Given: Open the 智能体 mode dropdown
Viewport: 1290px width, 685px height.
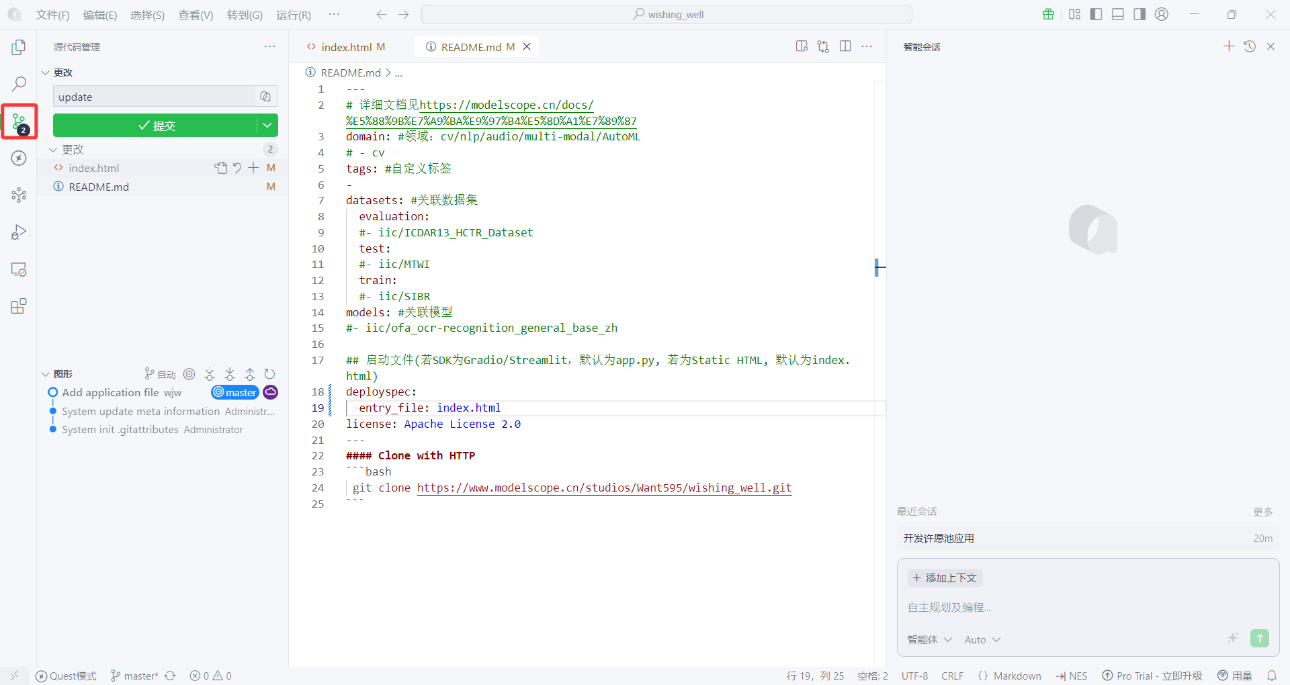Looking at the screenshot, I should 929,640.
